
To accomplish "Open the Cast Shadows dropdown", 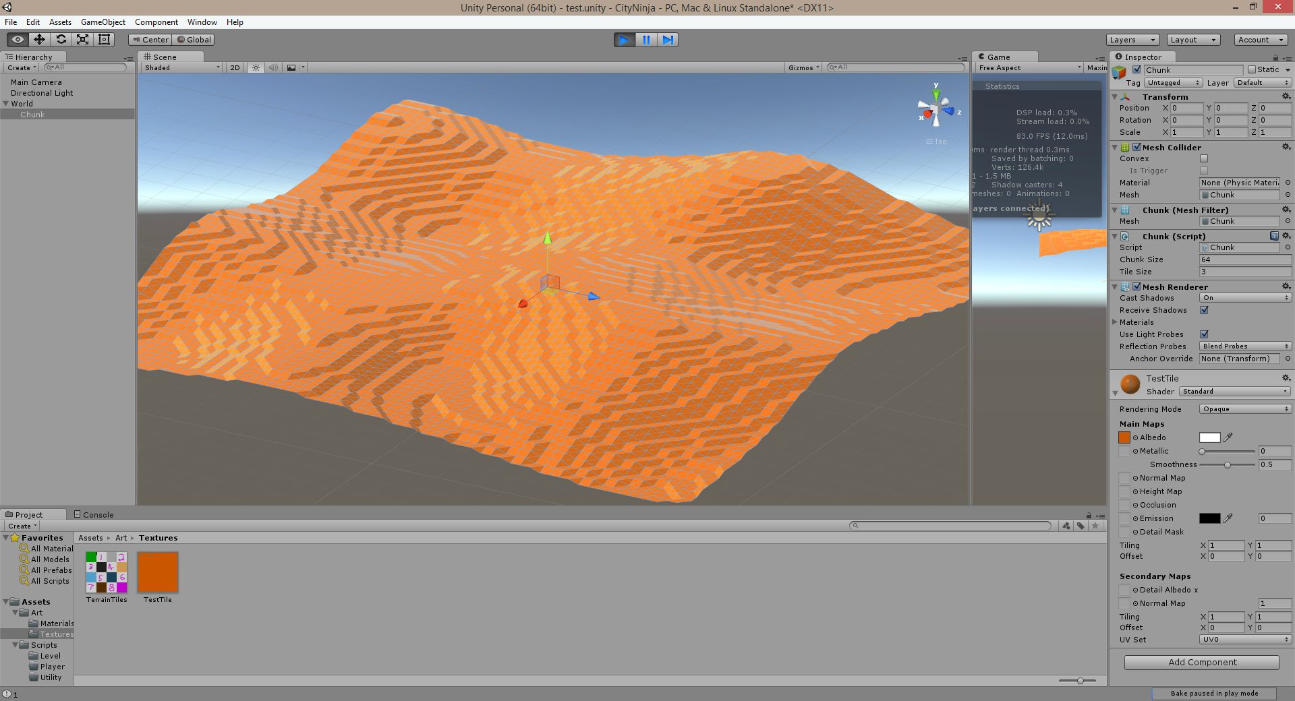I will click(x=1244, y=297).
